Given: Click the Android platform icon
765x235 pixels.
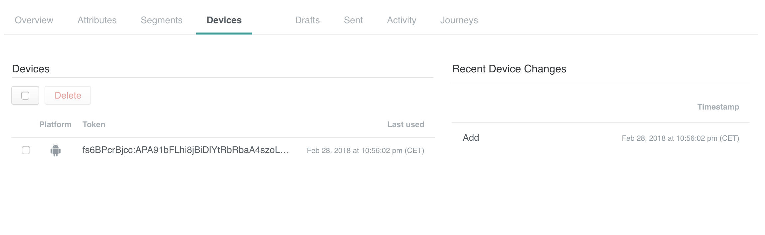Looking at the screenshot, I should pos(56,150).
